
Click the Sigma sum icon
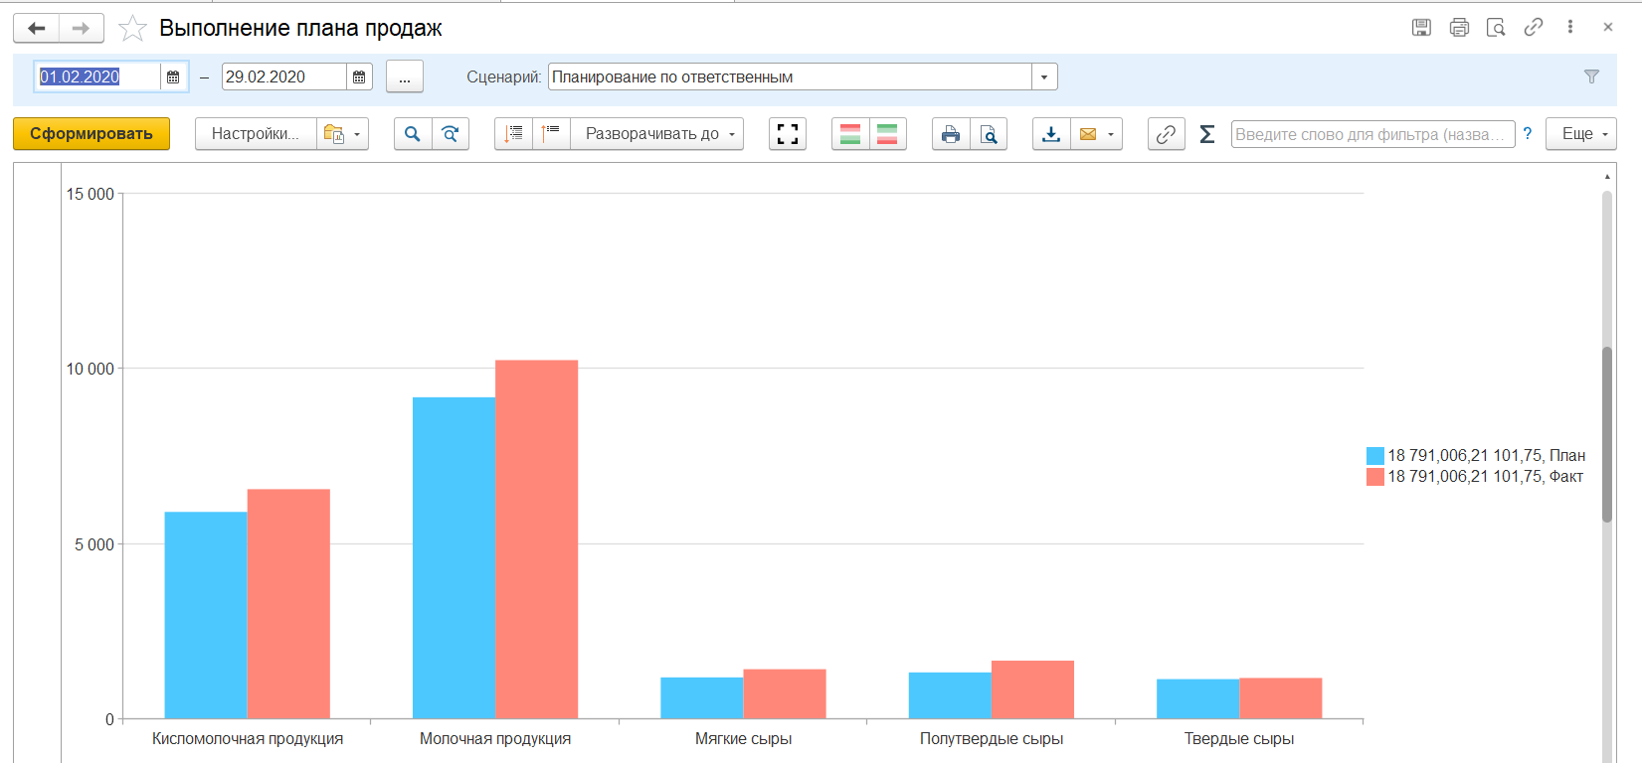pos(1207,134)
